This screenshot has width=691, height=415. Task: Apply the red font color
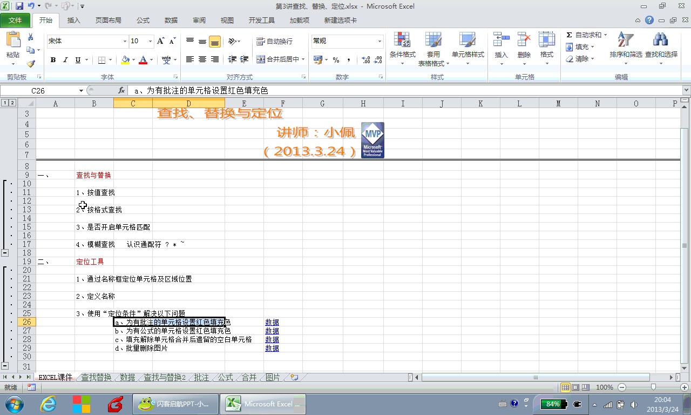click(143, 60)
